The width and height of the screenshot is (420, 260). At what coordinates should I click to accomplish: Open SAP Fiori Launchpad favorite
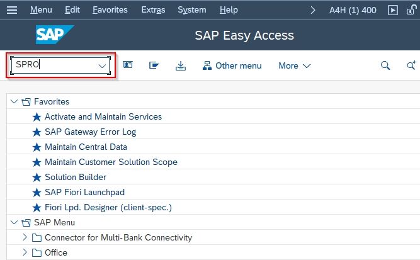(84, 192)
